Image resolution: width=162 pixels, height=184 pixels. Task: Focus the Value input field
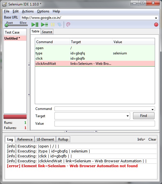(105, 124)
